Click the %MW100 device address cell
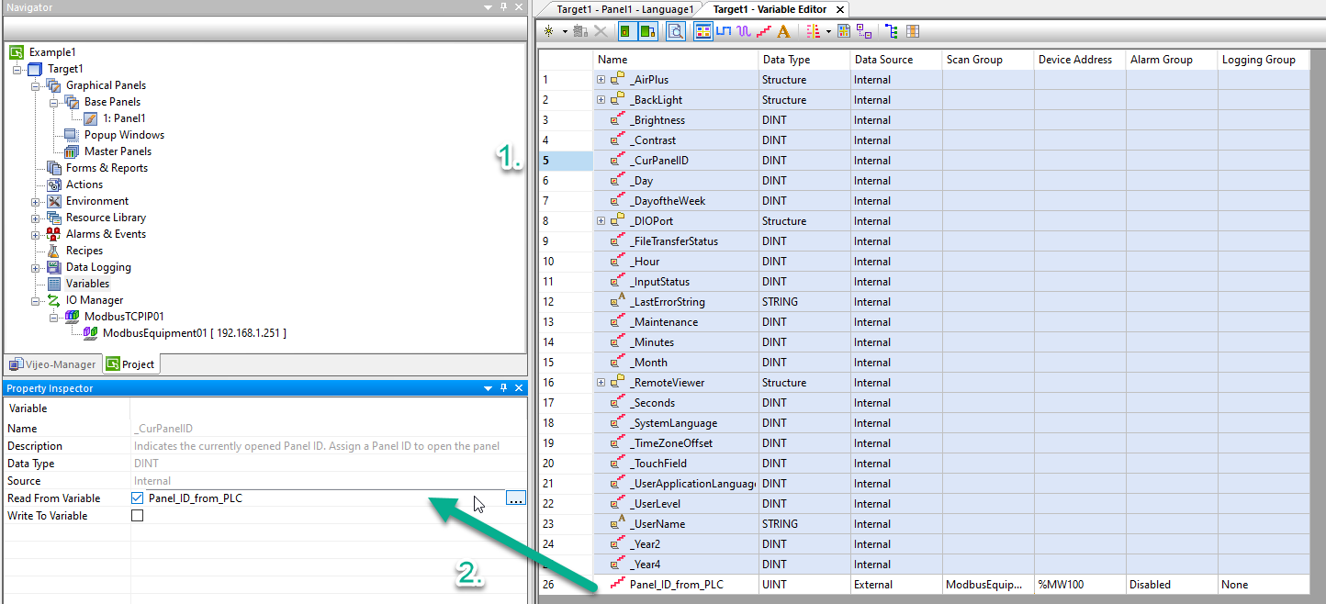1326x604 pixels. 1080,585
